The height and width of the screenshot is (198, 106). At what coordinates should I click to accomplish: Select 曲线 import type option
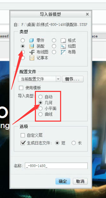40,114
